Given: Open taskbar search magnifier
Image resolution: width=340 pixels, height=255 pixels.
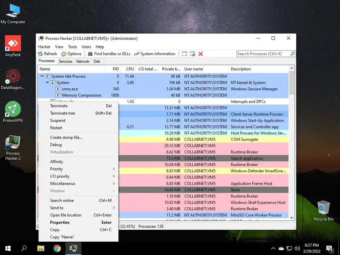Looking at the screenshot, I should click(24, 248).
